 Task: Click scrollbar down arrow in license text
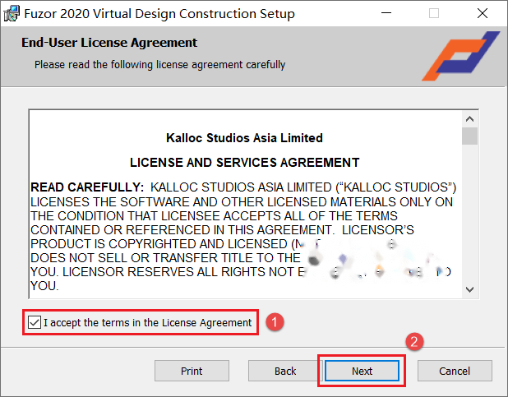pyautogui.click(x=469, y=289)
